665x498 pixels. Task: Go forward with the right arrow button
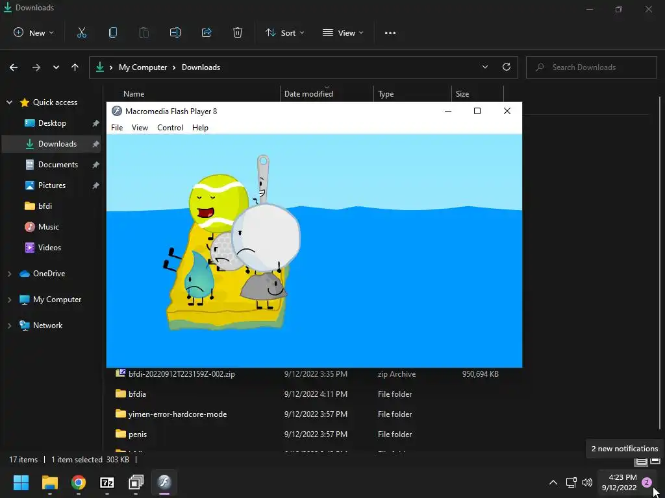[36, 67]
